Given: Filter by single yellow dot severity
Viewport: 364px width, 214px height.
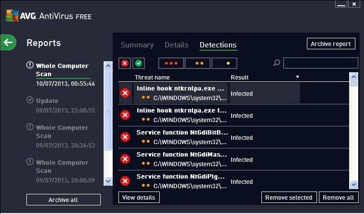Looking at the screenshot, I should click(x=224, y=63).
